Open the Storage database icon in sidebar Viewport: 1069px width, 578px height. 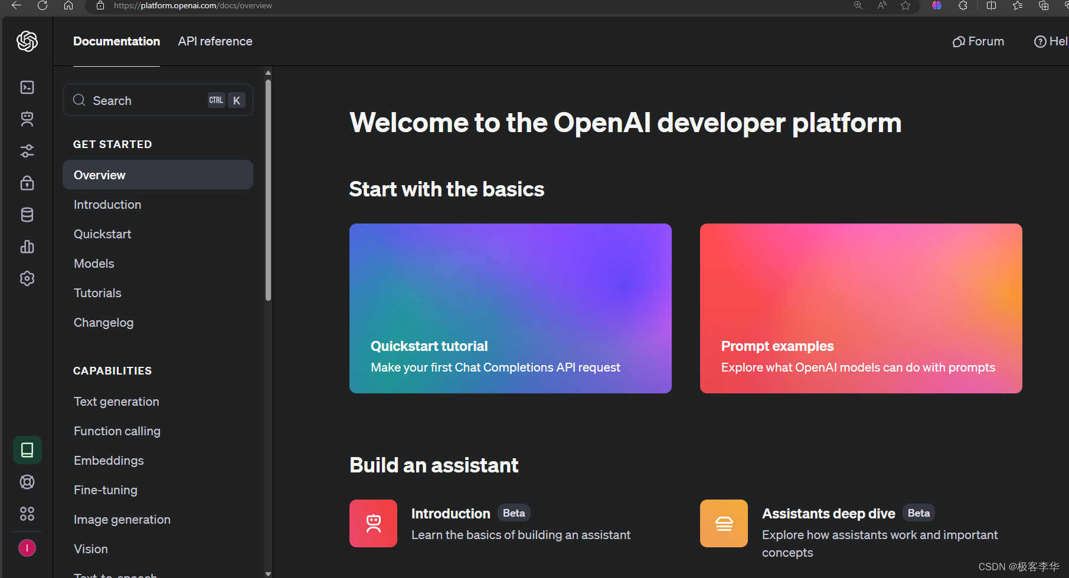[27, 215]
